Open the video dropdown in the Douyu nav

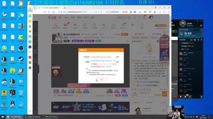tap(79, 17)
